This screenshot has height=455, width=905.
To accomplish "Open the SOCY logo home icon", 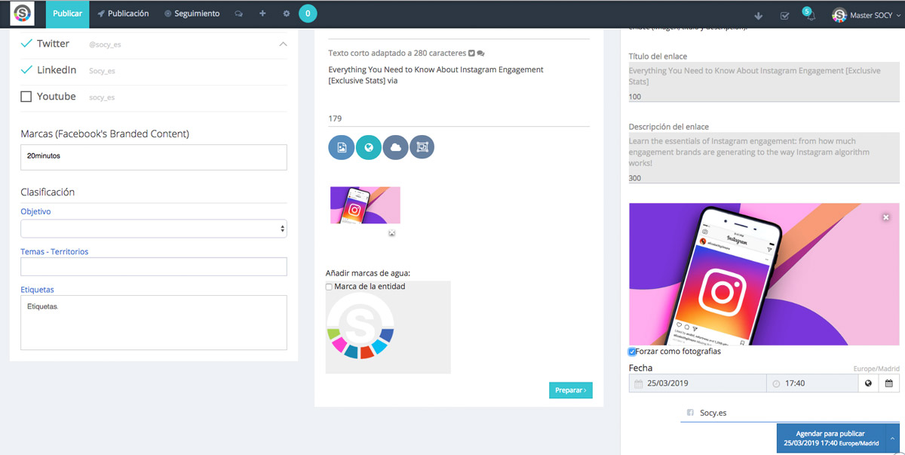I will pos(23,14).
